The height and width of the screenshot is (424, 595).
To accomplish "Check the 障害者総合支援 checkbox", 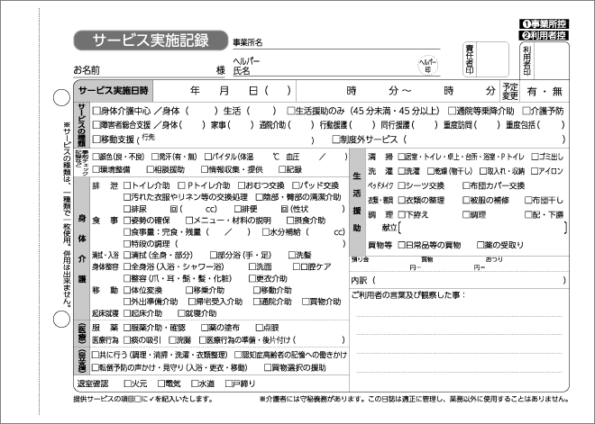I will click(x=96, y=125).
